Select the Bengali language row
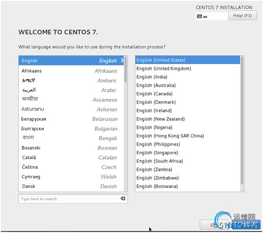This screenshot has height=233, width=263. point(71,138)
